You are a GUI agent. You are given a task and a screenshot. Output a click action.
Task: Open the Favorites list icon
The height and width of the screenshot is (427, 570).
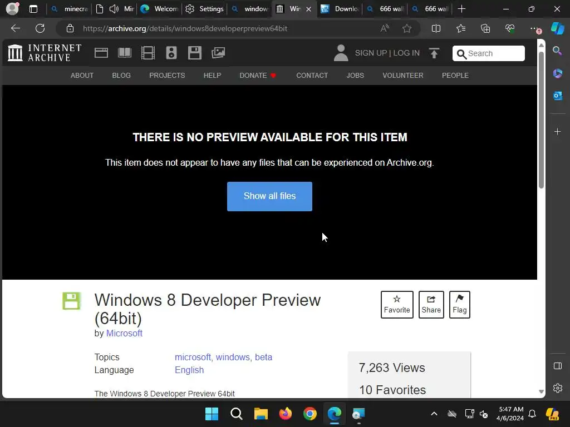pos(460,28)
